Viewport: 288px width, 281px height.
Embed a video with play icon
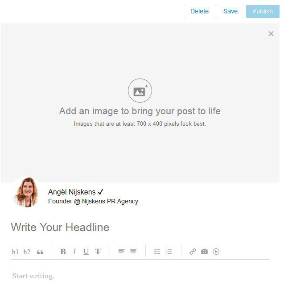(x=216, y=252)
